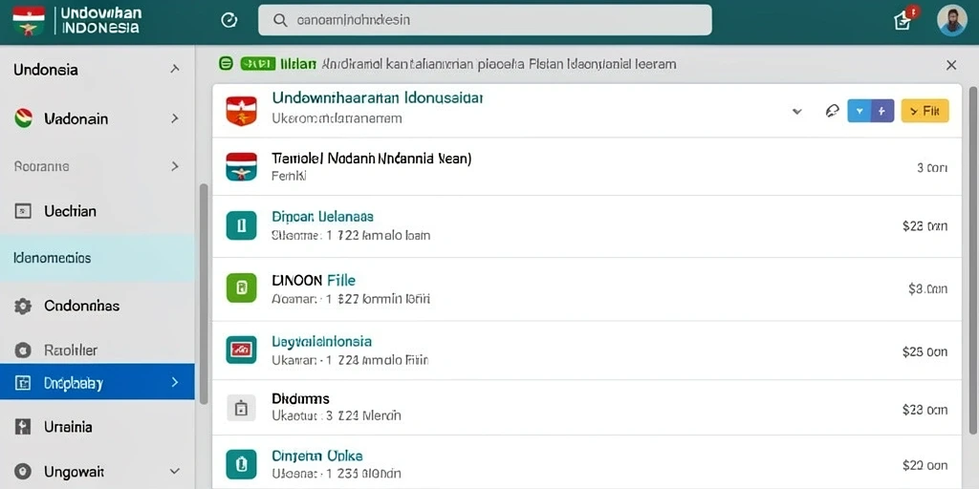The height and width of the screenshot is (489, 979).
Task: Expand the Ungowait dropdown chevron
Action: [175, 472]
